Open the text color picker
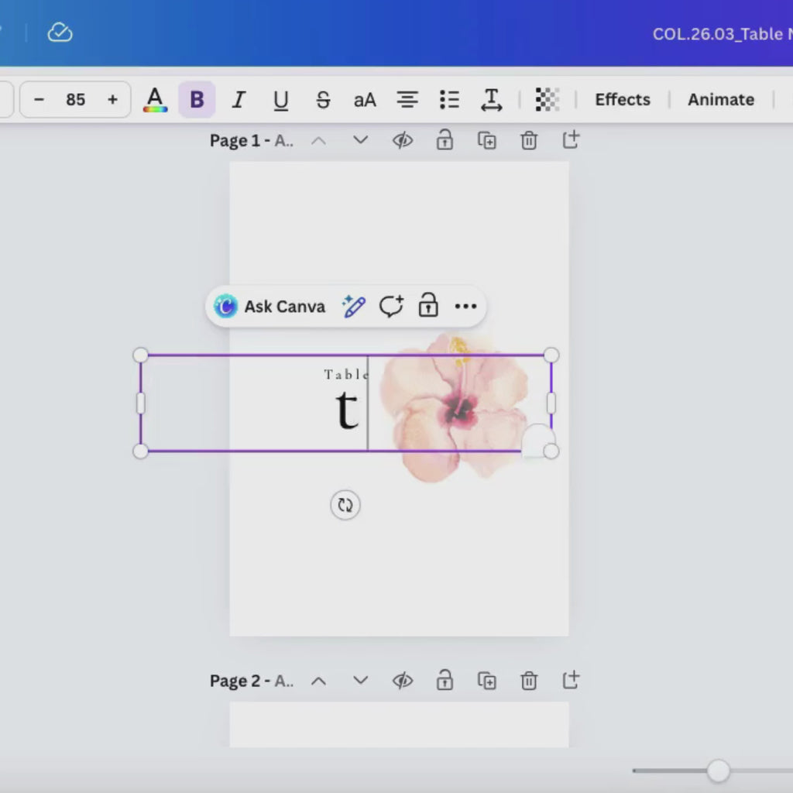 pos(155,100)
